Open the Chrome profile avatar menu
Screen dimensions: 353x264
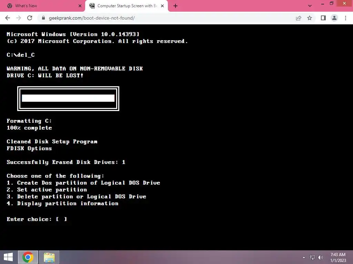(334, 18)
